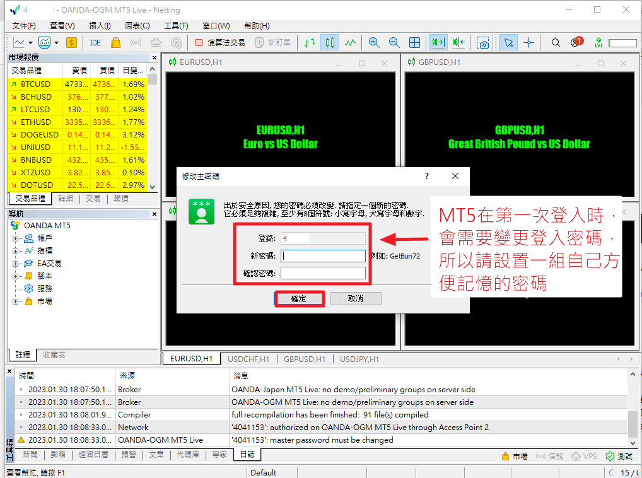Open the 圖表(C) menu
Image resolution: width=642 pixels, height=478 pixels.
pyautogui.click(x=137, y=26)
